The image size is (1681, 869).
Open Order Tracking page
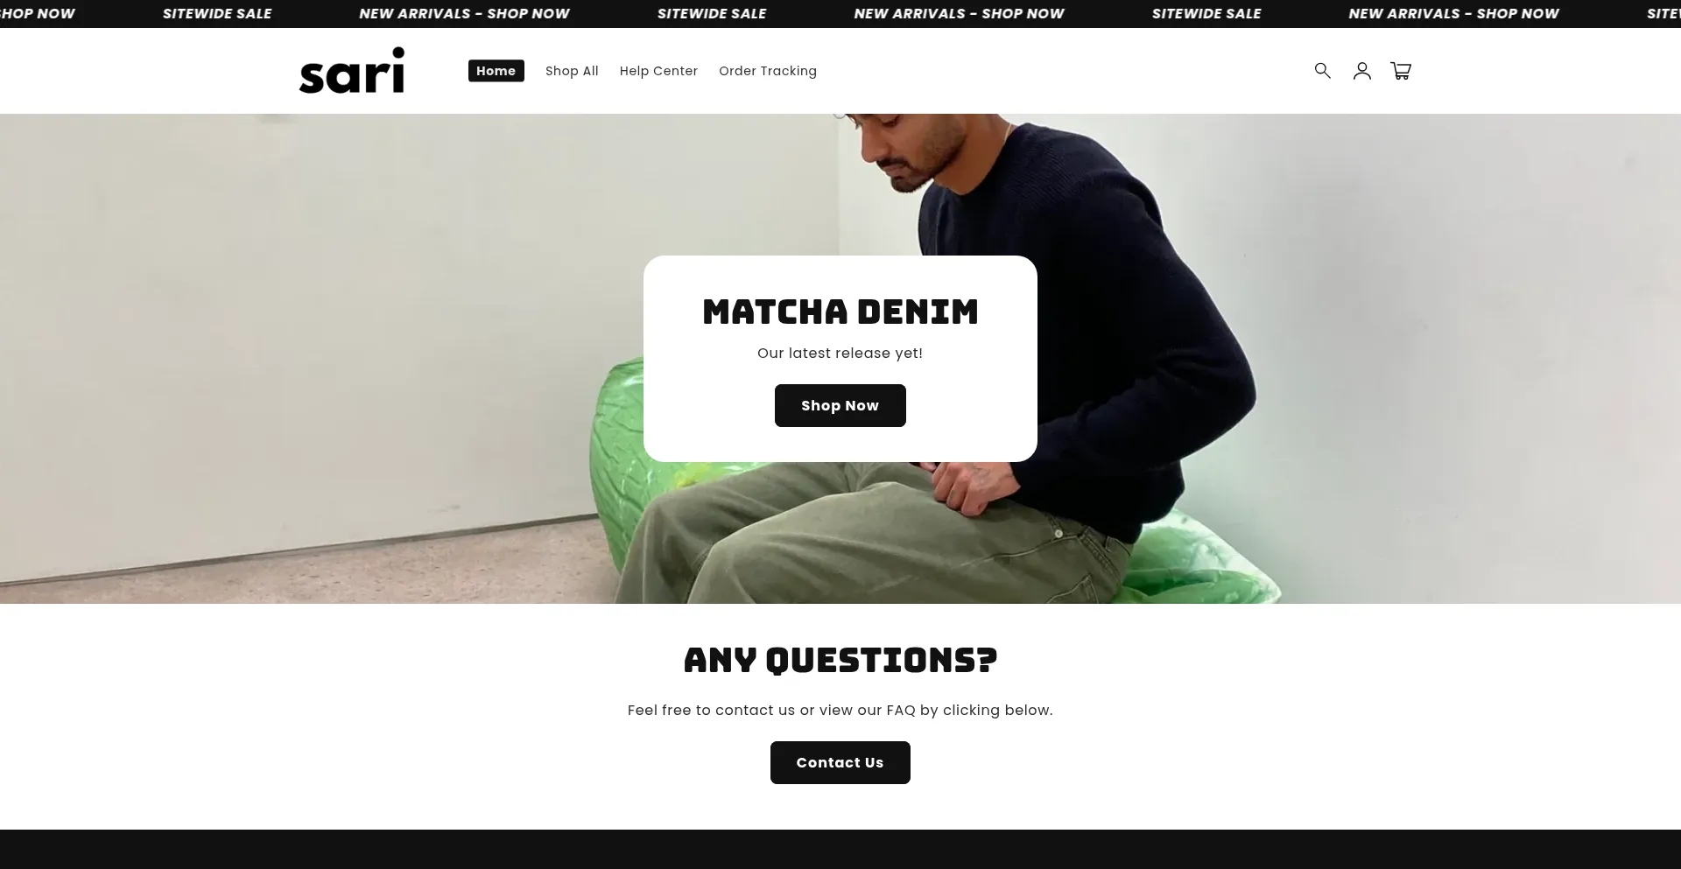[x=768, y=71]
